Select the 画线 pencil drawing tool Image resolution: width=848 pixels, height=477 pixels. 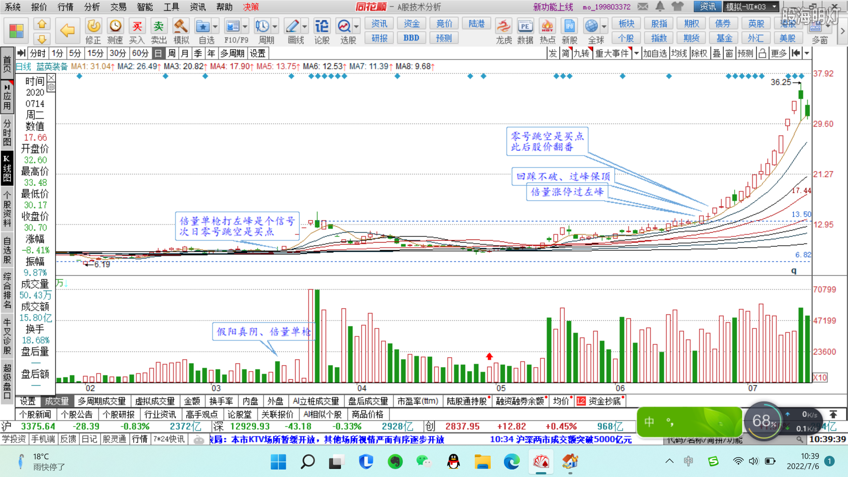(292, 26)
